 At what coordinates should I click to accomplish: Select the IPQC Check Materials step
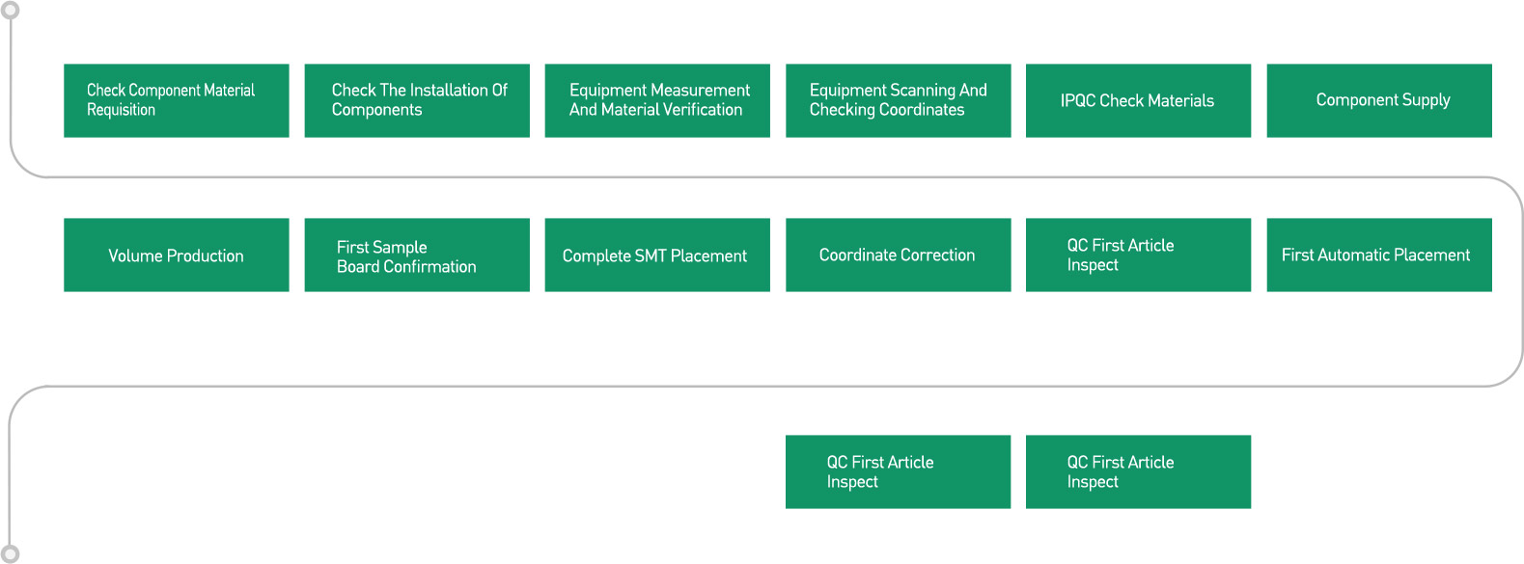point(1138,100)
